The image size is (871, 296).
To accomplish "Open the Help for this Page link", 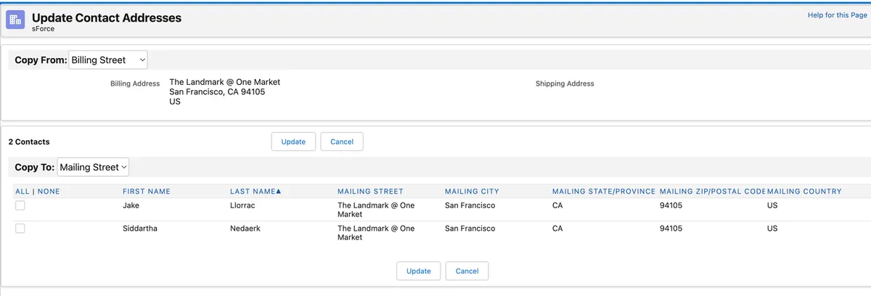I will tap(837, 15).
